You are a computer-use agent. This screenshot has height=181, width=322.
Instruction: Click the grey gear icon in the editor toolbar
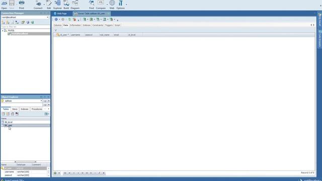click(63, 19)
